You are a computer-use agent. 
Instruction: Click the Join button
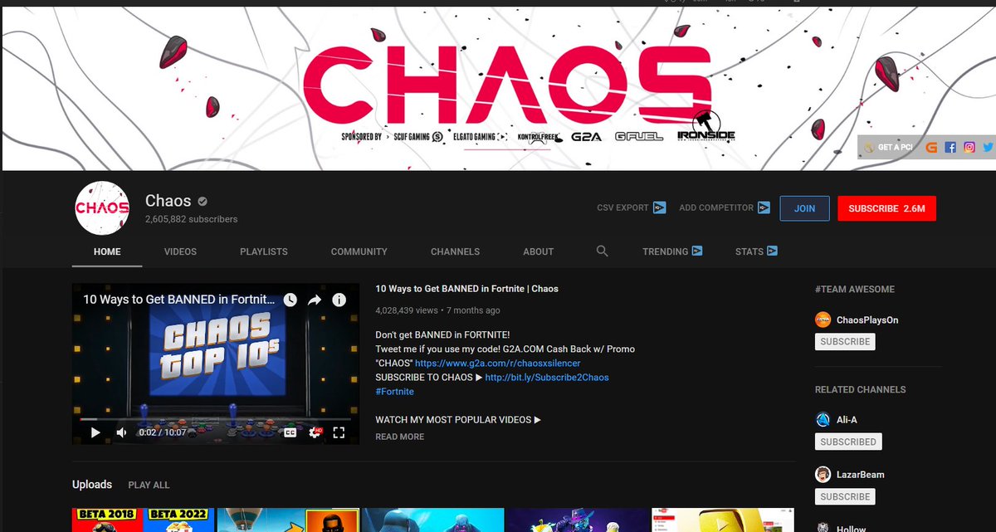click(x=804, y=208)
